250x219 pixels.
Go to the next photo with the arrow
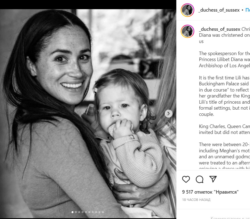pyautogui.click(x=168, y=114)
